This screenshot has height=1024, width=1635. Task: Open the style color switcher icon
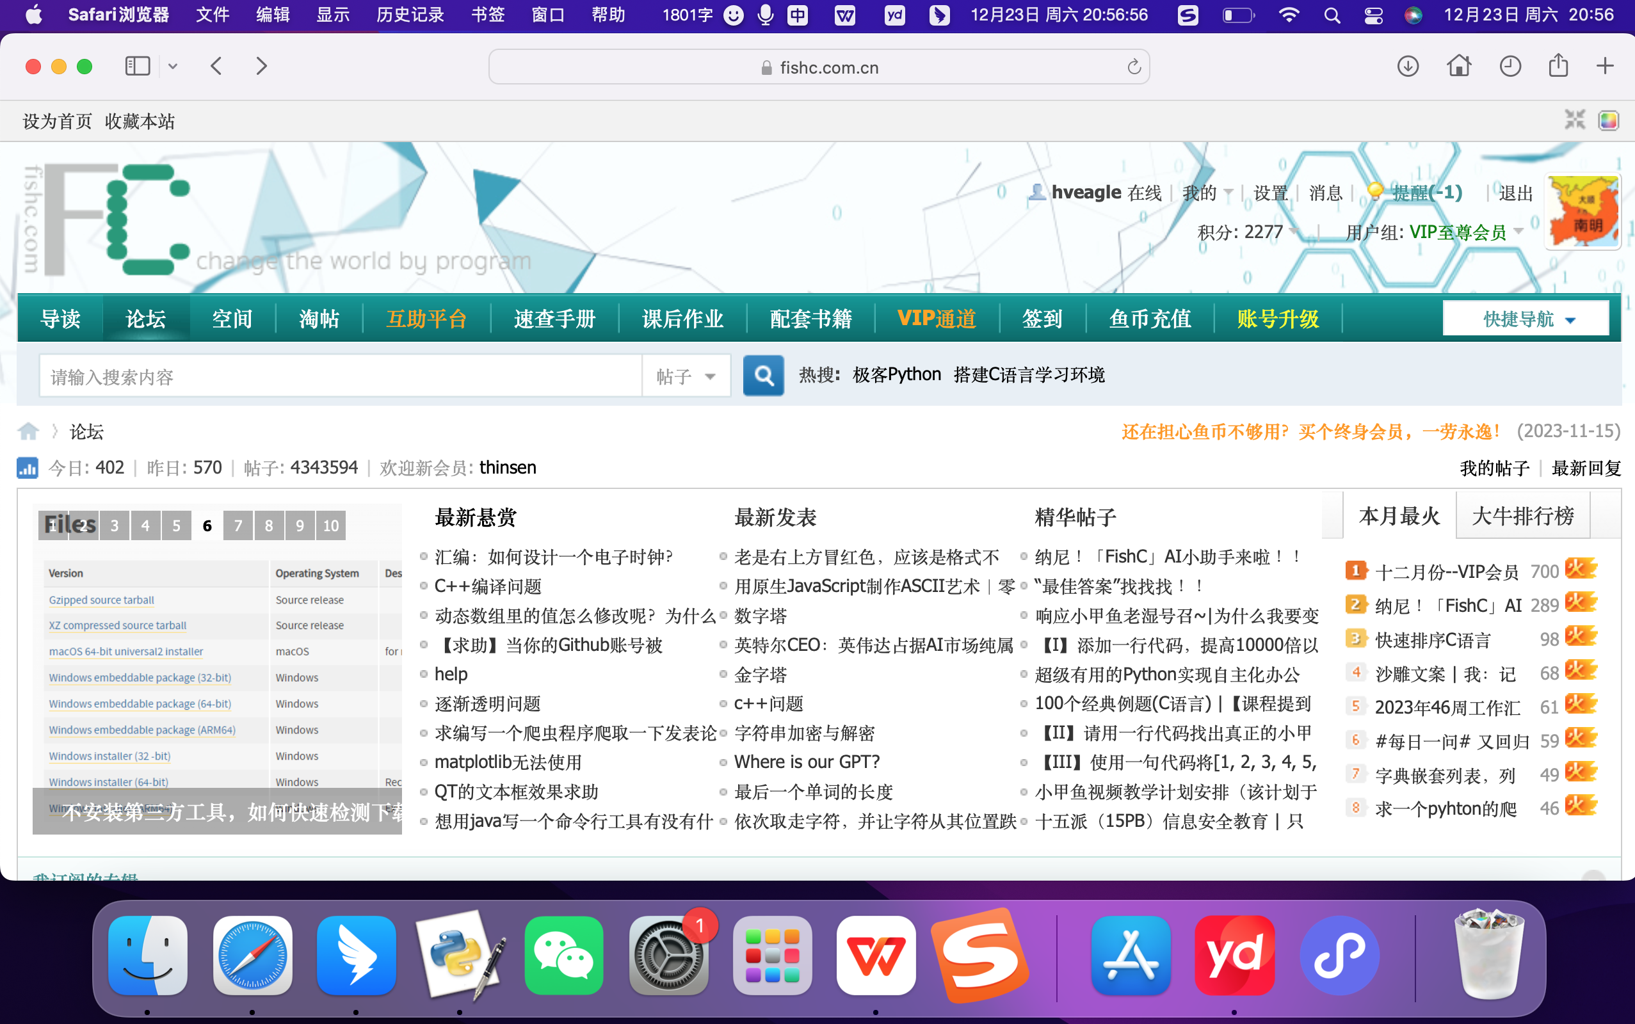[x=1608, y=120]
